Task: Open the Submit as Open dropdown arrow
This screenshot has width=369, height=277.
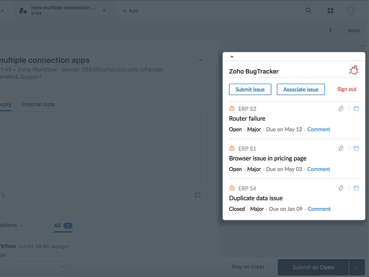Action: point(357,267)
